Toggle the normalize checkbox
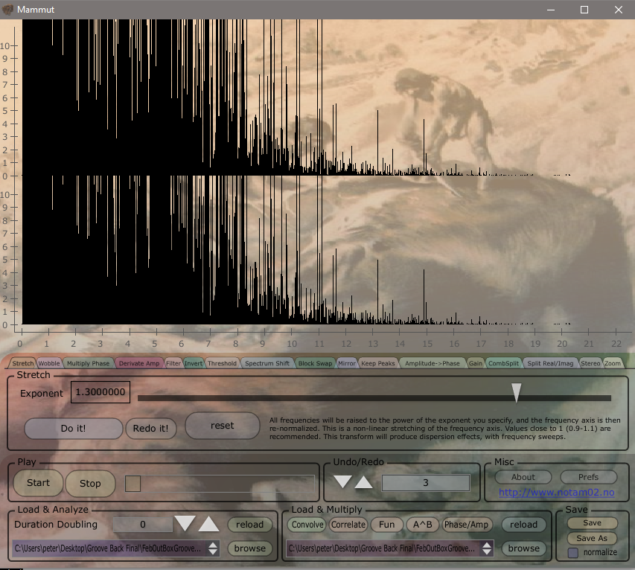 pyautogui.click(x=572, y=552)
